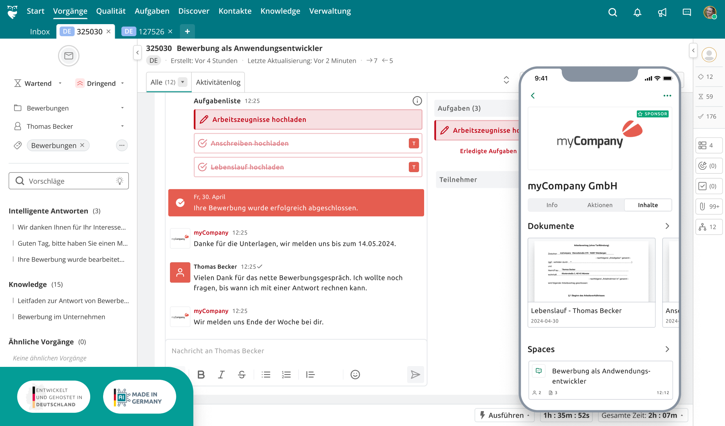Viewport: 725px width, 426px height.
Task: Open user profile avatar menu
Action: point(710,12)
